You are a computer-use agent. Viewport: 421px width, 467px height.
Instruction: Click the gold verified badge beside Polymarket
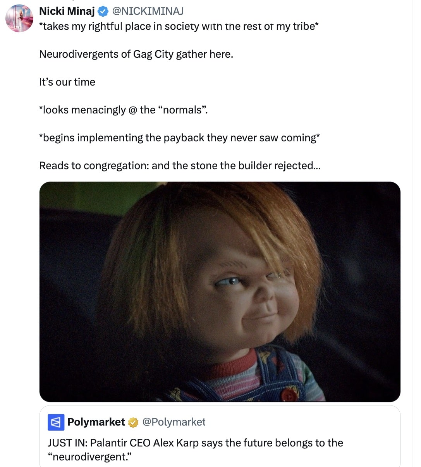coord(133,422)
